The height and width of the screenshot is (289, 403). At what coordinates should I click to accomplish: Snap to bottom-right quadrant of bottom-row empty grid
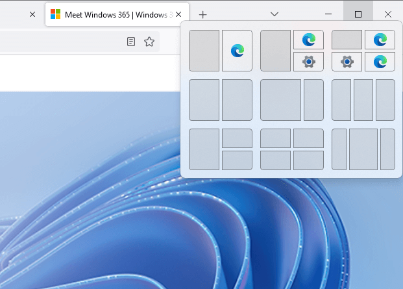click(x=308, y=160)
